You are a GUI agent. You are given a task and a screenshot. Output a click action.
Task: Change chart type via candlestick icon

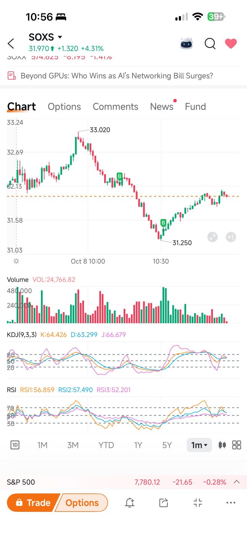click(x=222, y=445)
